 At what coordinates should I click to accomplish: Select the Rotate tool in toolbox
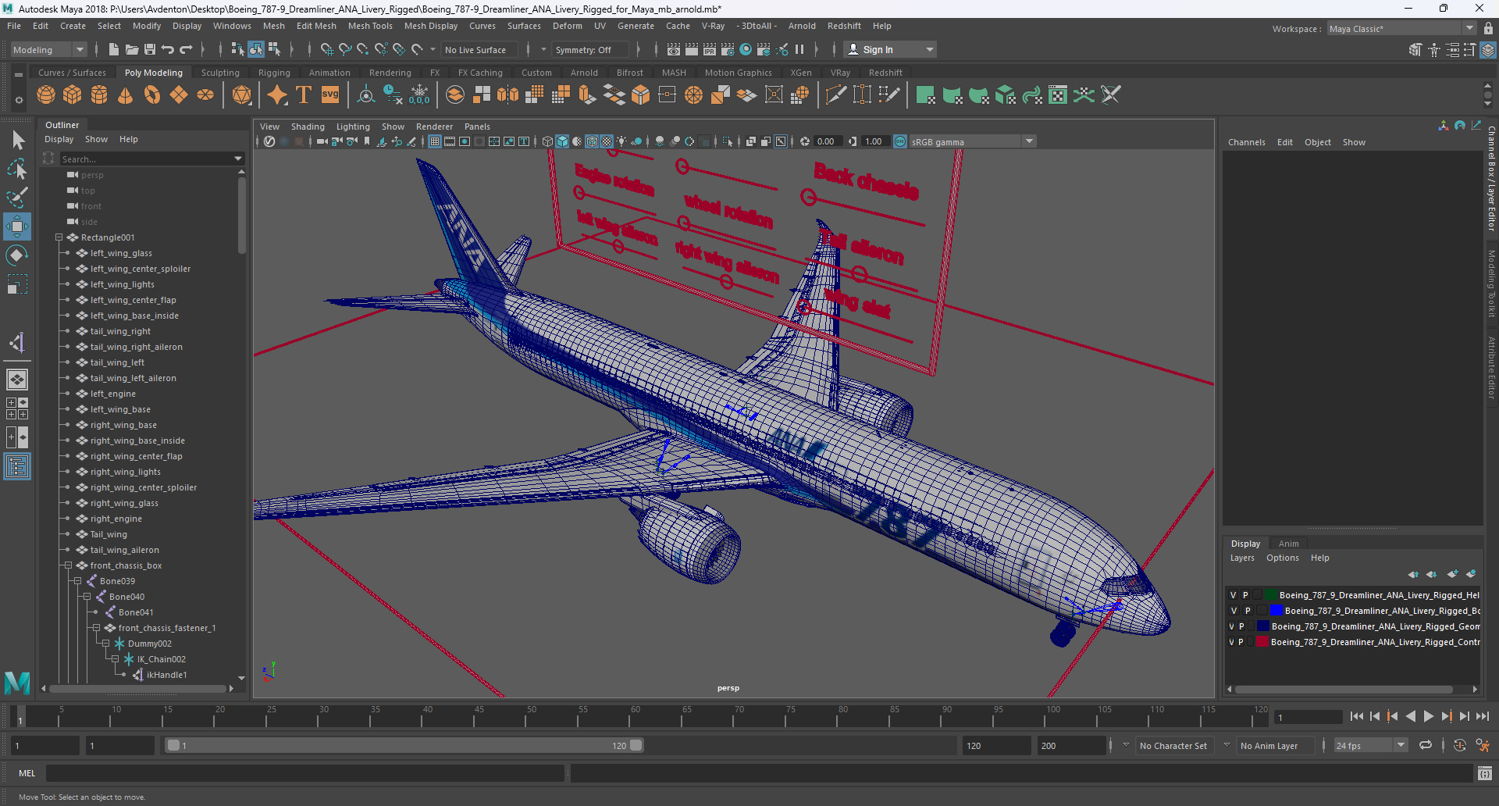tap(17, 255)
